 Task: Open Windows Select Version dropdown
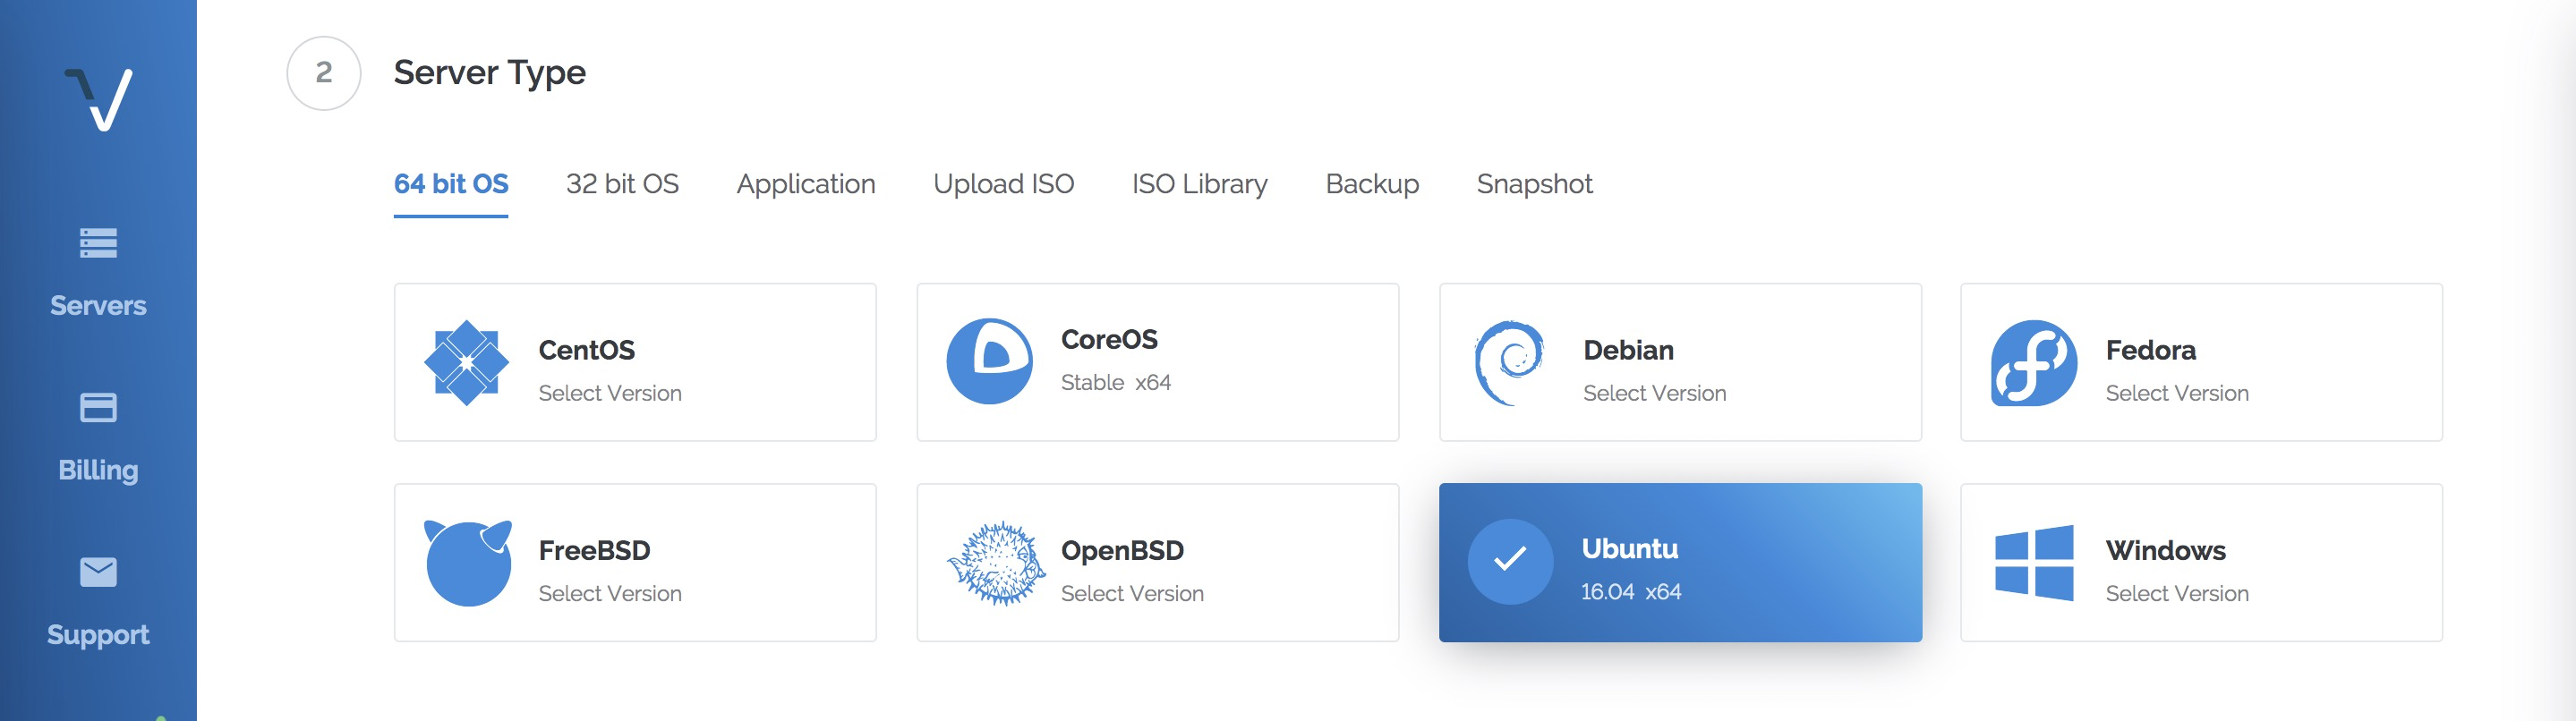[2176, 593]
